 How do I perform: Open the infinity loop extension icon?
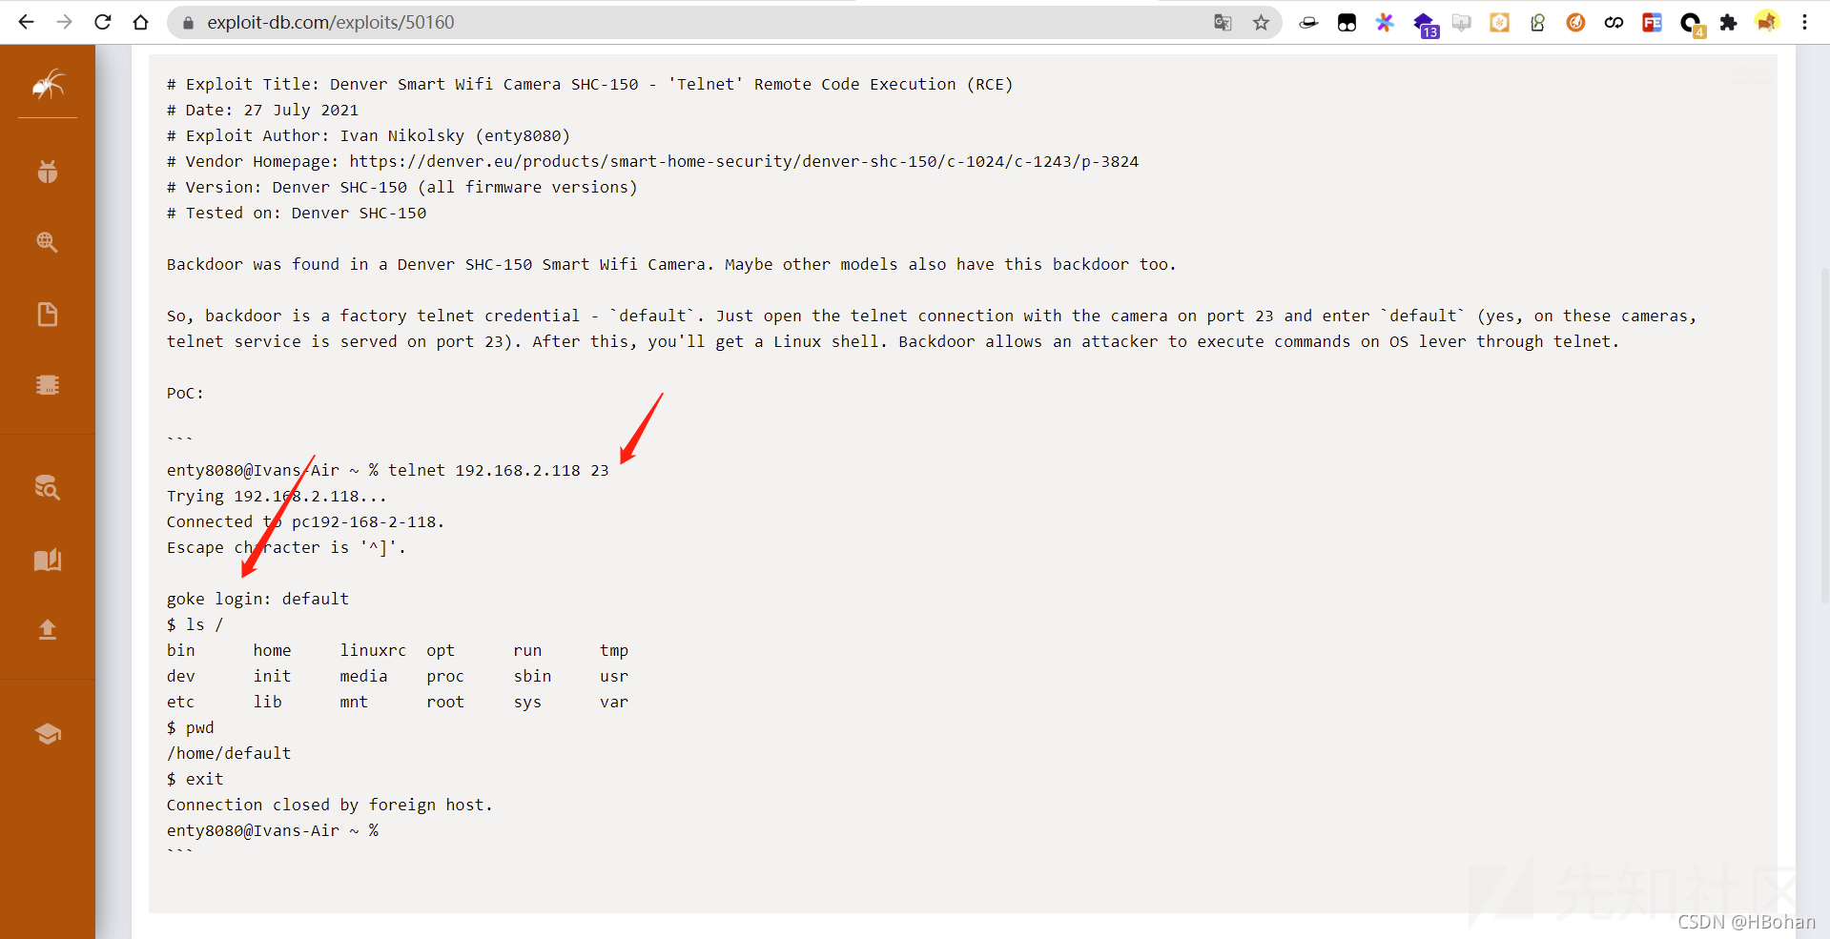[x=1614, y=22]
